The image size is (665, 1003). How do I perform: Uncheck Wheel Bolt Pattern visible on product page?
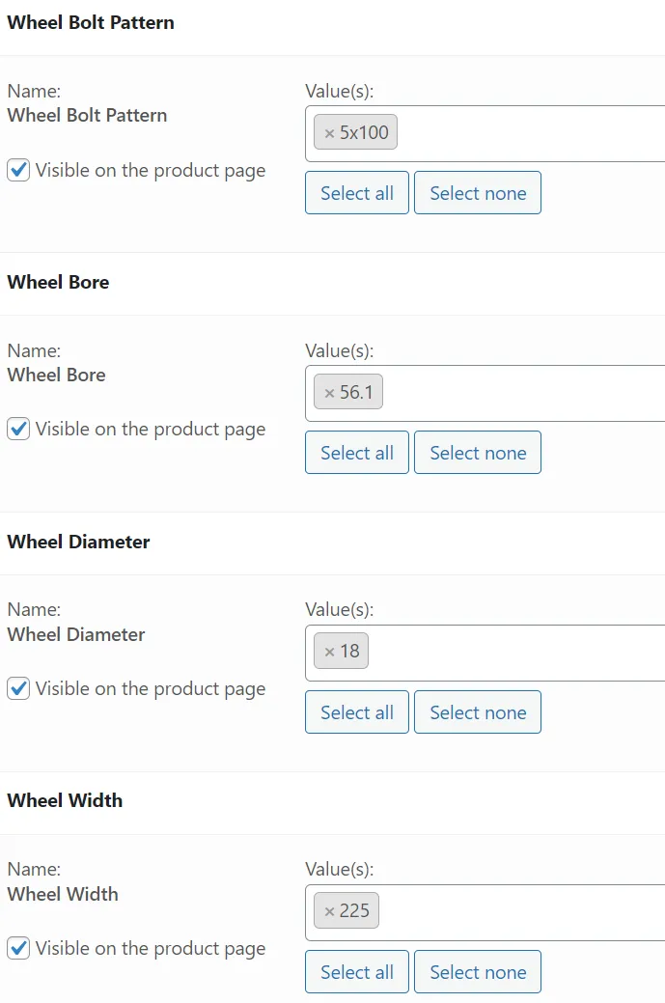[18, 171]
